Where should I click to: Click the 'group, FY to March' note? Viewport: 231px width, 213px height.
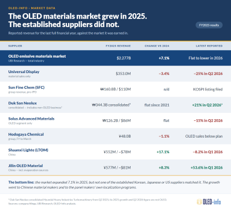pyautogui.click(x=20, y=139)
